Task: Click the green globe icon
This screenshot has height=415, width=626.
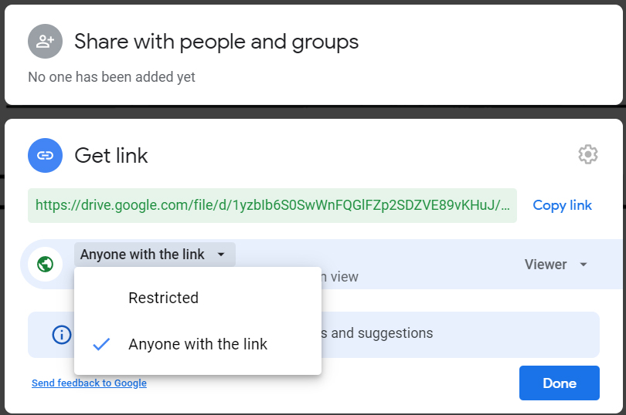Action: point(45,265)
